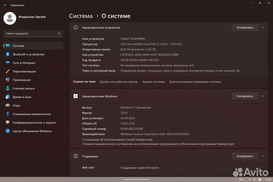Select serial number 0F00U4922353BF
This screenshot has height=182, width=273.
point(132,129)
